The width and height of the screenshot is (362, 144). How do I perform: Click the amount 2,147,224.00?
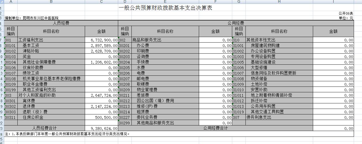(x=101, y=106)
